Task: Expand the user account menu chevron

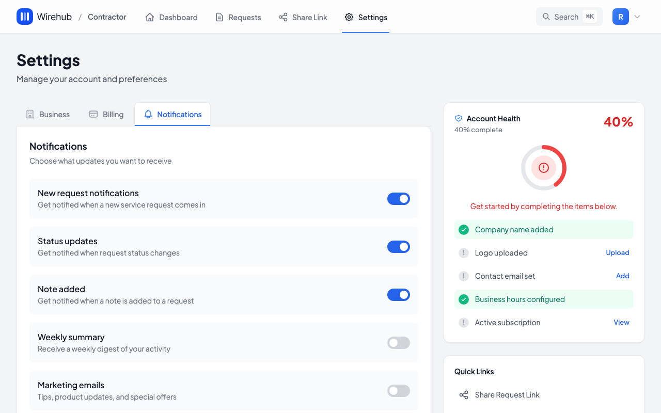Action: tap(637, 17)
